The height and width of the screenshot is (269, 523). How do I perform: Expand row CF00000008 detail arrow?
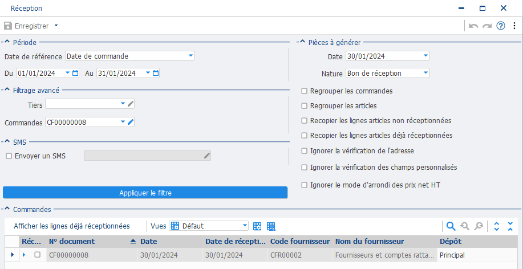(24, 255)
